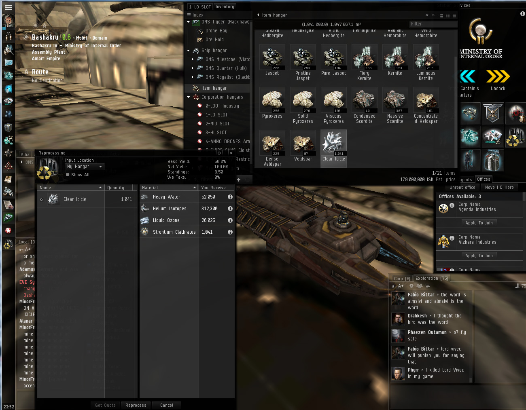
Task: Show info for Agenda Industries corporation
Action: click(x=452, y=205)
